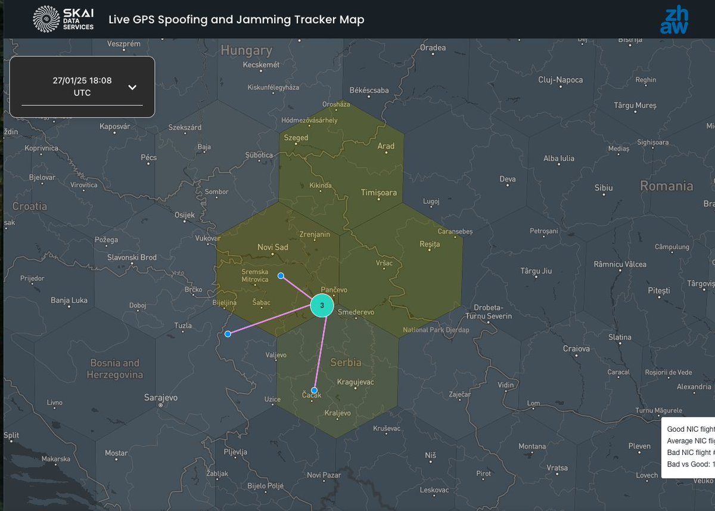The height and width of the screenshot is (511, 715).
Task: Click the Niš city label
Action: point(431,455)
